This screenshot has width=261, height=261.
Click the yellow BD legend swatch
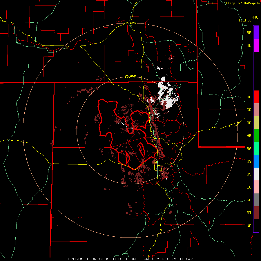(256, 123)
